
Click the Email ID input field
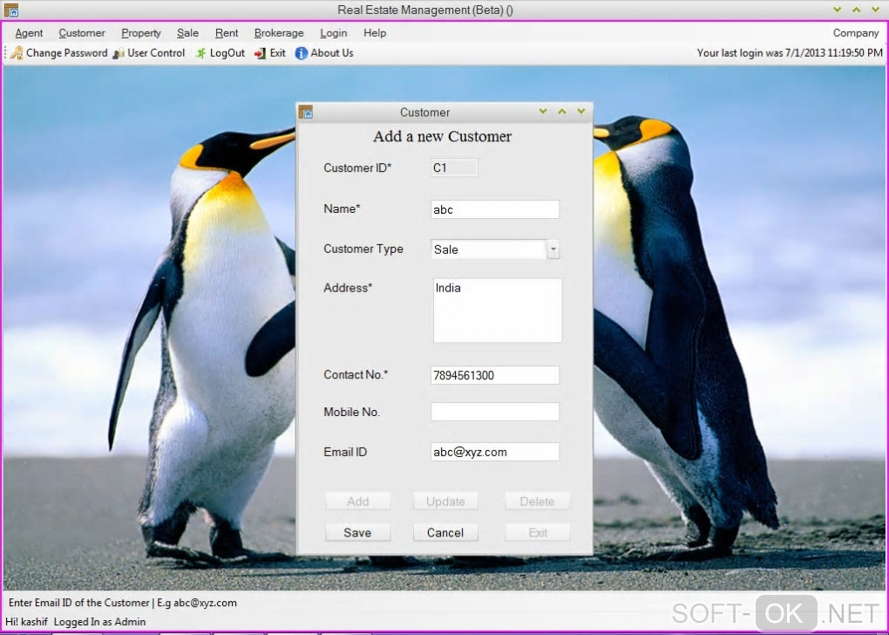[495, 452]
